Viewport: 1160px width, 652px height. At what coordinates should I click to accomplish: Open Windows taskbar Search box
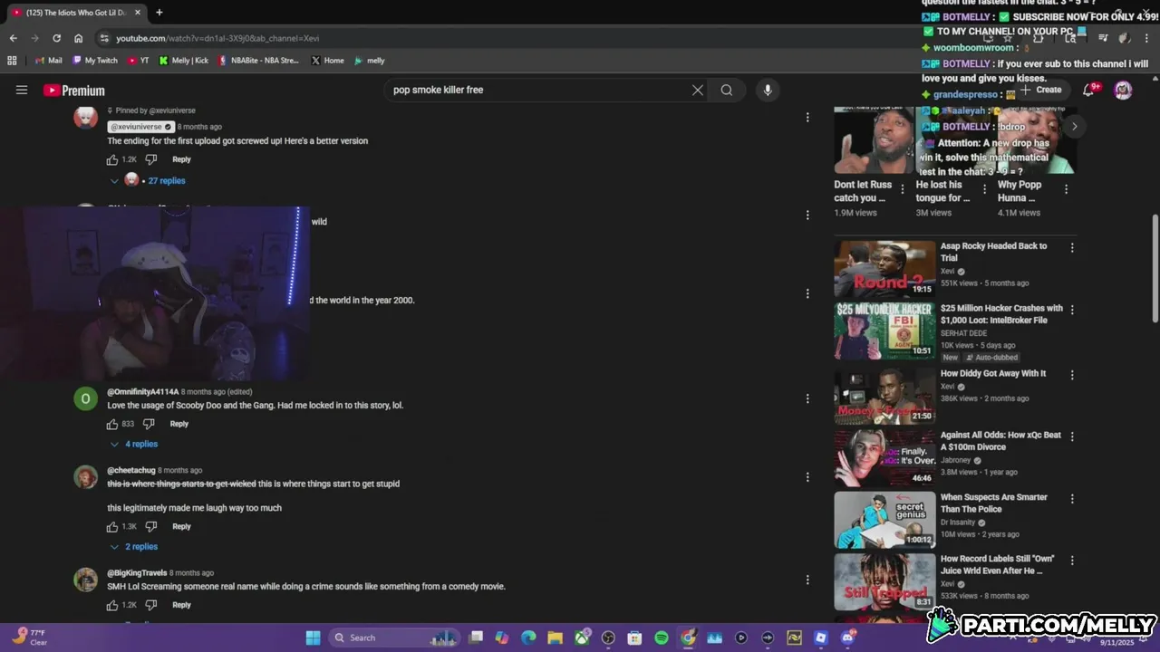(394, 638)
